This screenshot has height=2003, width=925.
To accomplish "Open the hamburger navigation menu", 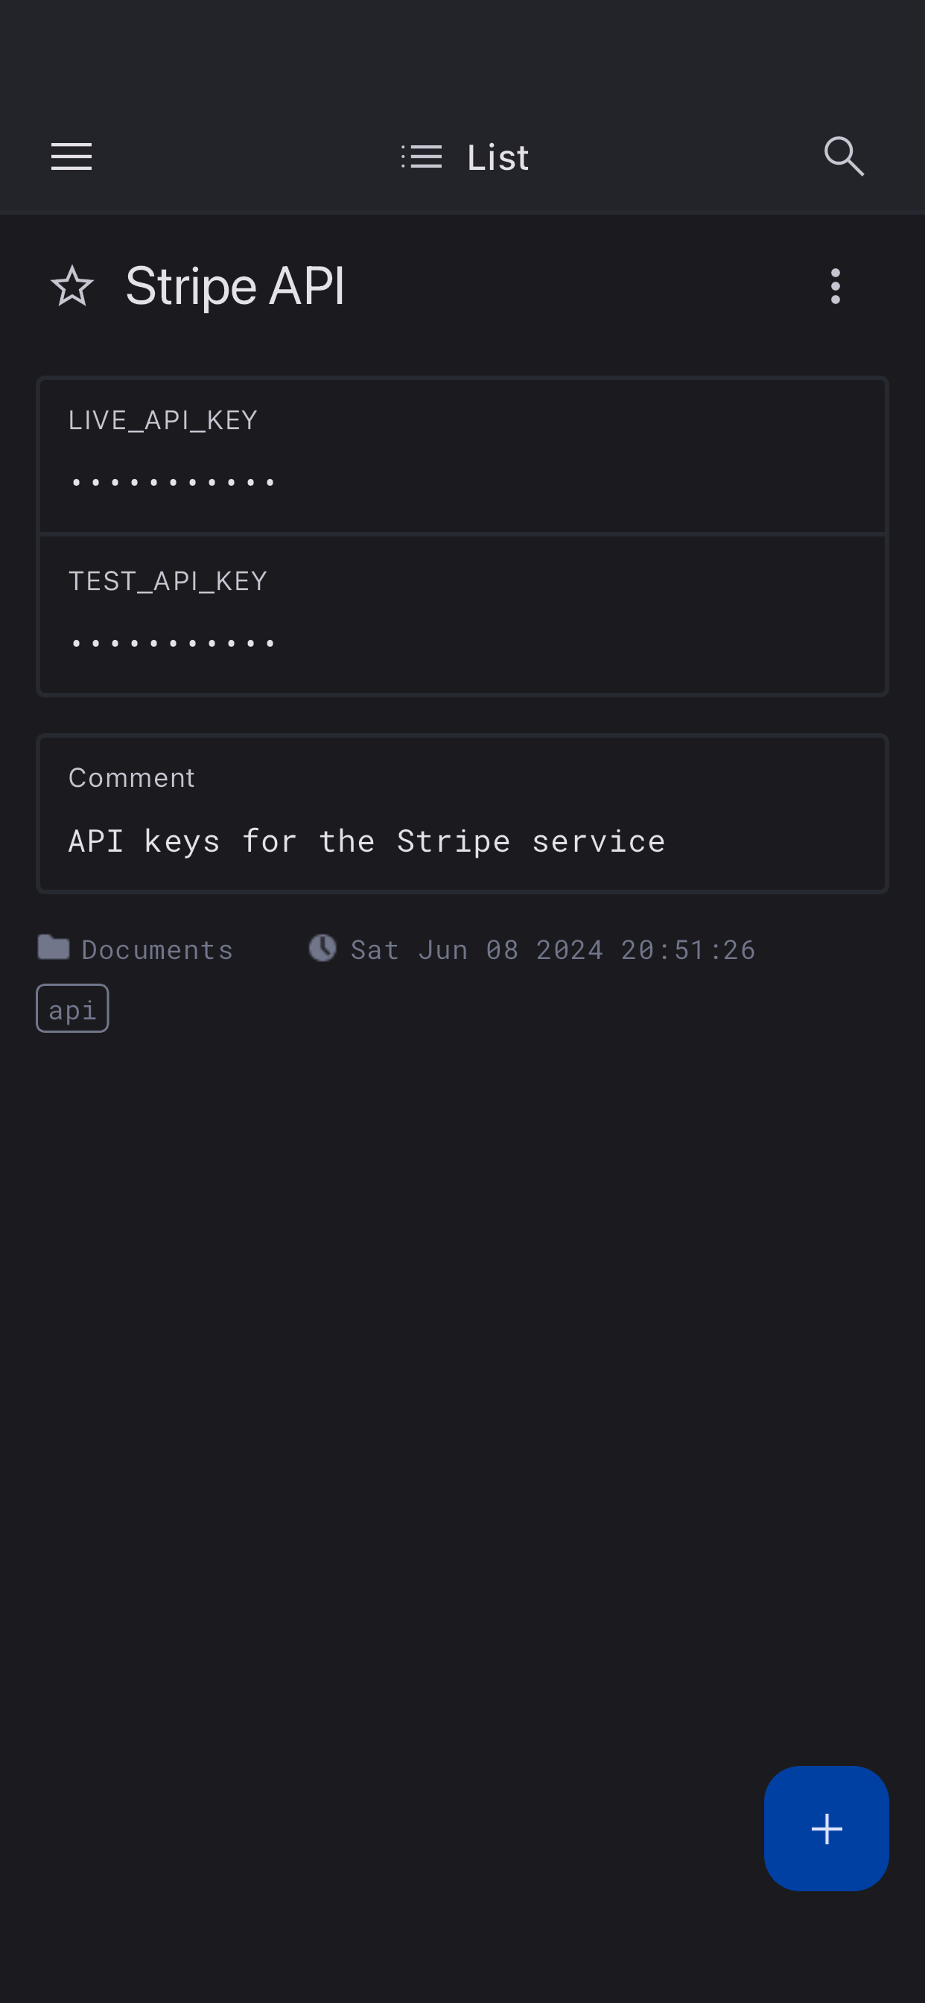I will [71, 156].
